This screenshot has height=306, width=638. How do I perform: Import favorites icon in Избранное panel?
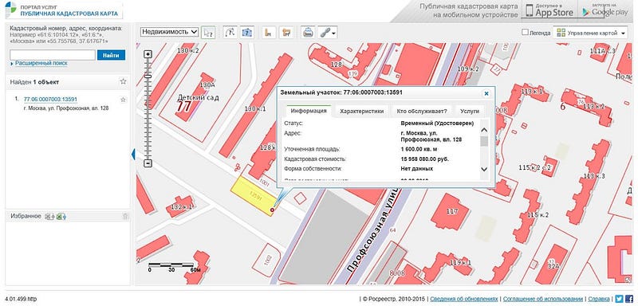pos(49,216)
